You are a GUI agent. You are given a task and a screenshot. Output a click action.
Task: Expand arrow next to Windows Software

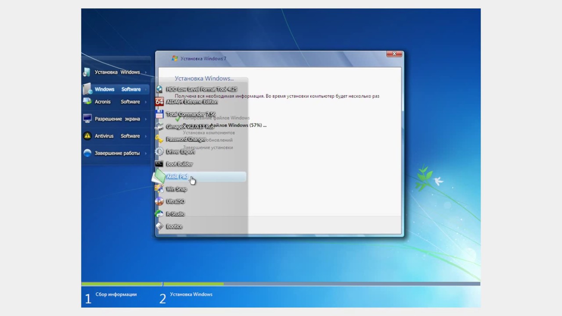point(146,89)
